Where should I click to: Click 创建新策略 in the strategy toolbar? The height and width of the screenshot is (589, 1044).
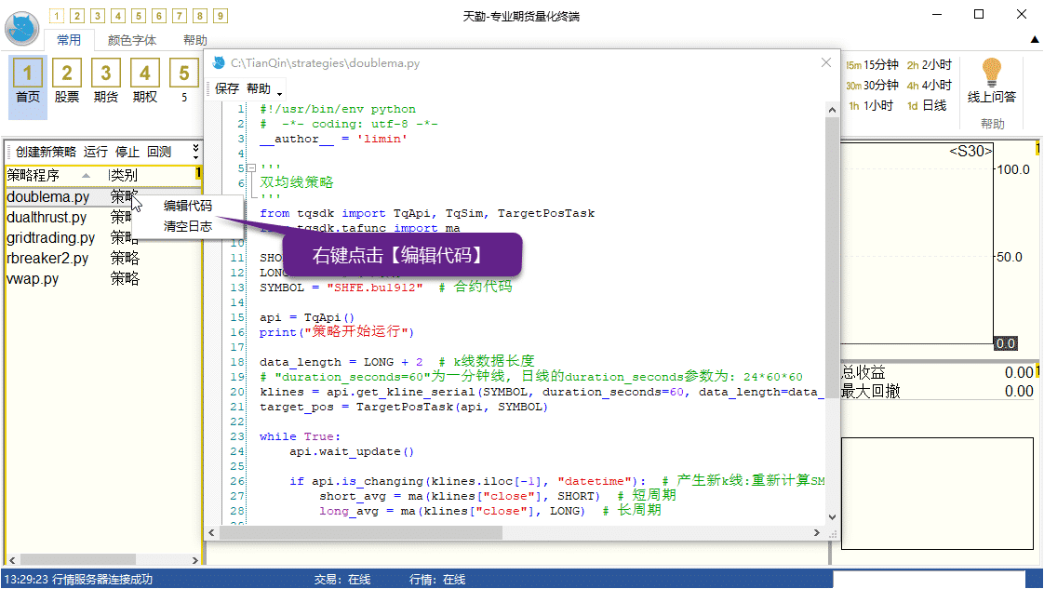click(46, 152)
